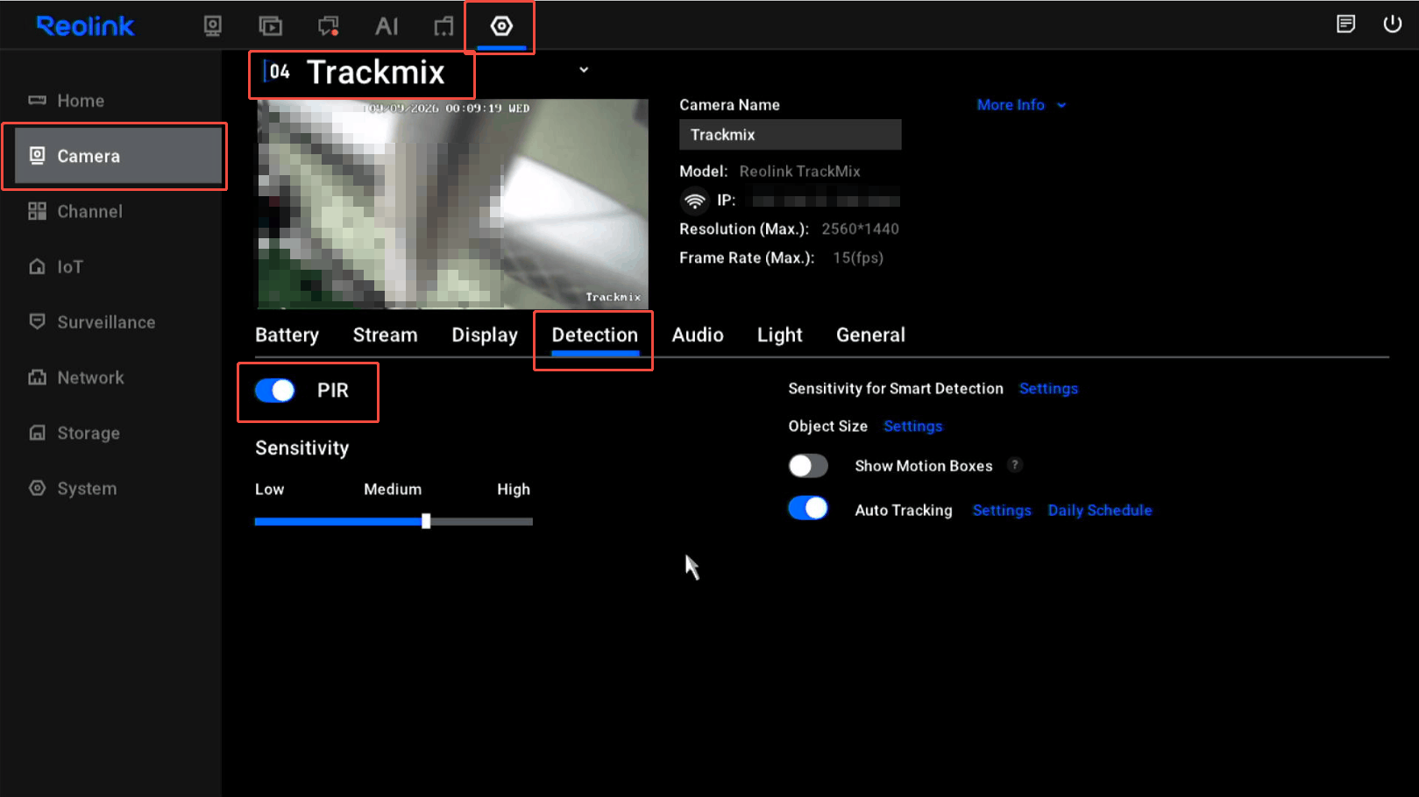The height and width of the screenshot is (797, 1419).
Task: Click the Trackmix camera preview thumbnail
Action: (x=452, y=204)
